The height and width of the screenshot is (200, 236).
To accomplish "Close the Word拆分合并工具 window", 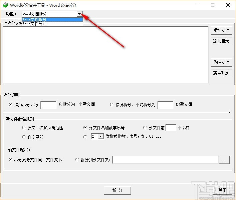I will click(x=228, y=5).
